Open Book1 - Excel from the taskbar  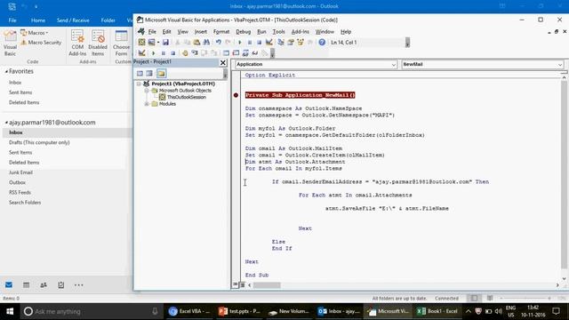pyautogui.click(x=437, y=311)
